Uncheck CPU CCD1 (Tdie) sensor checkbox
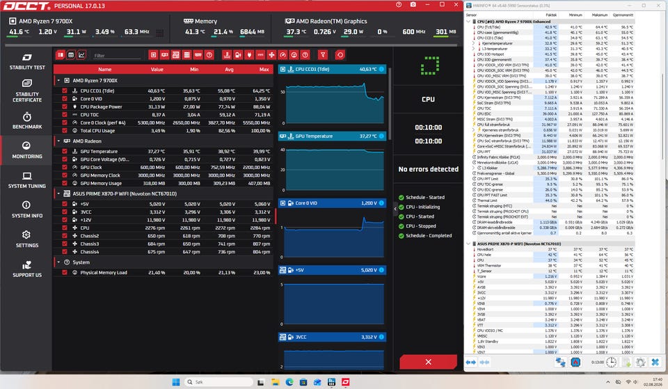This screenshot has width=668, height=389. click(x=64, y=90)
